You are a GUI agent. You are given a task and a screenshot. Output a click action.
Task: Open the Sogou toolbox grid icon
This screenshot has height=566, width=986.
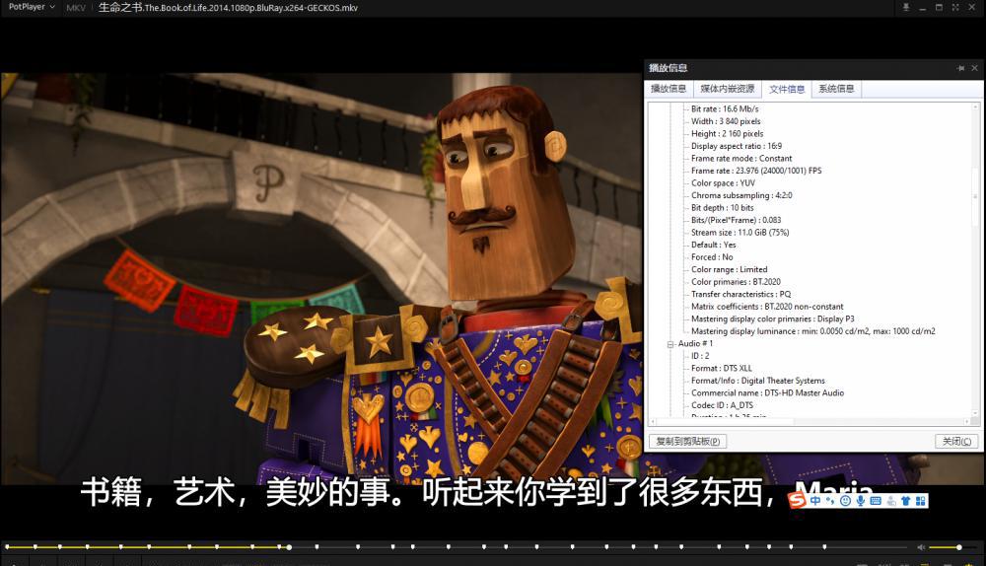click(x=921, y=501)
